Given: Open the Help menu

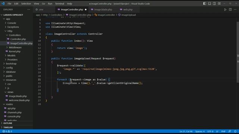Looking at the screenshot, I should [69, 4].
